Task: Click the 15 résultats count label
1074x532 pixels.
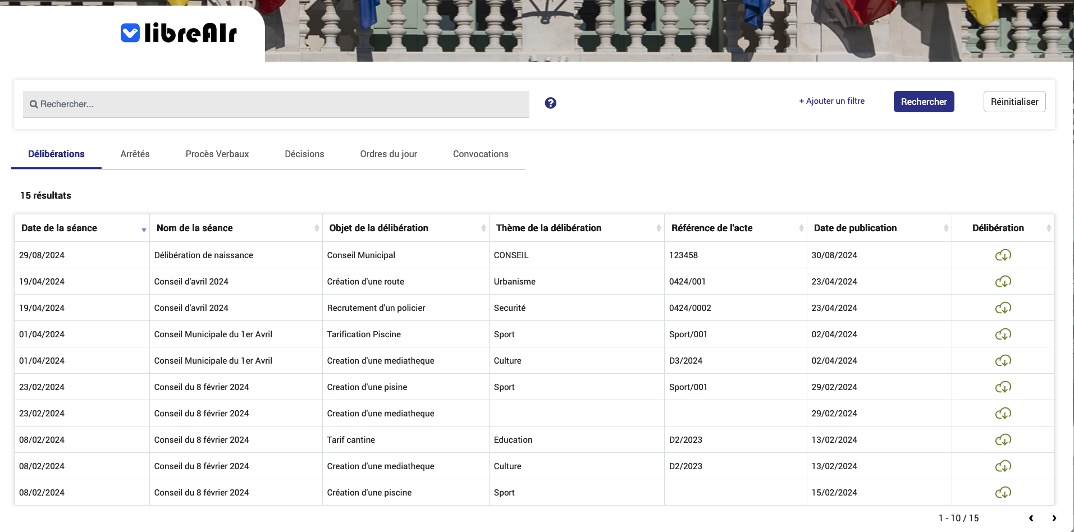Action: tap(45, 195)
